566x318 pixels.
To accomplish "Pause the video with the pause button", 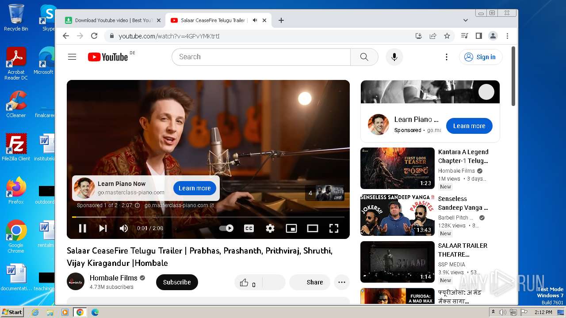I will (x=82, y=228).
